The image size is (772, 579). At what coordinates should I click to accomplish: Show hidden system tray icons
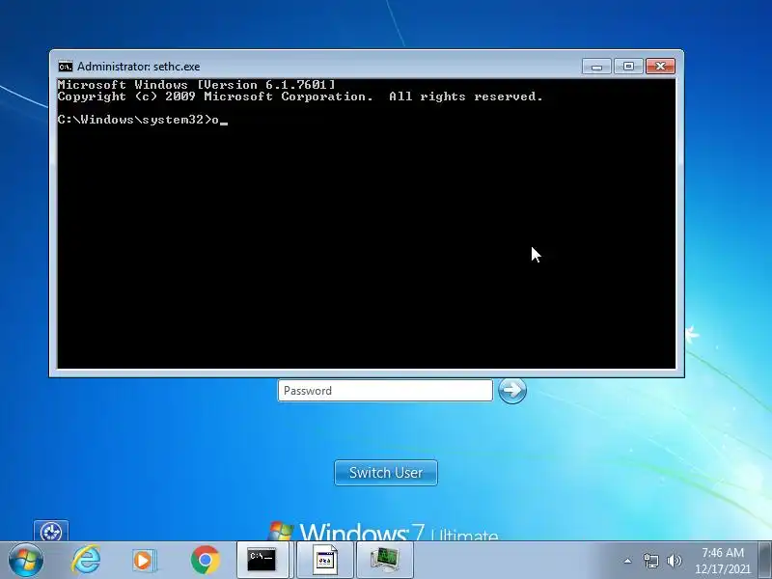[627, 561]
